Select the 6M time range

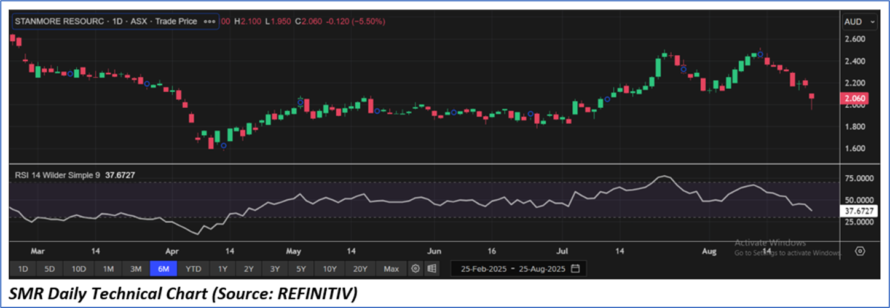165,269
